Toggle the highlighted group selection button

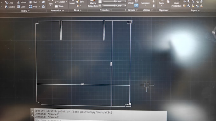(136, 5)
